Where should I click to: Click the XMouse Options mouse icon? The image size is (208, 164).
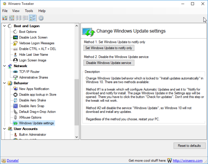coord(16,118)
